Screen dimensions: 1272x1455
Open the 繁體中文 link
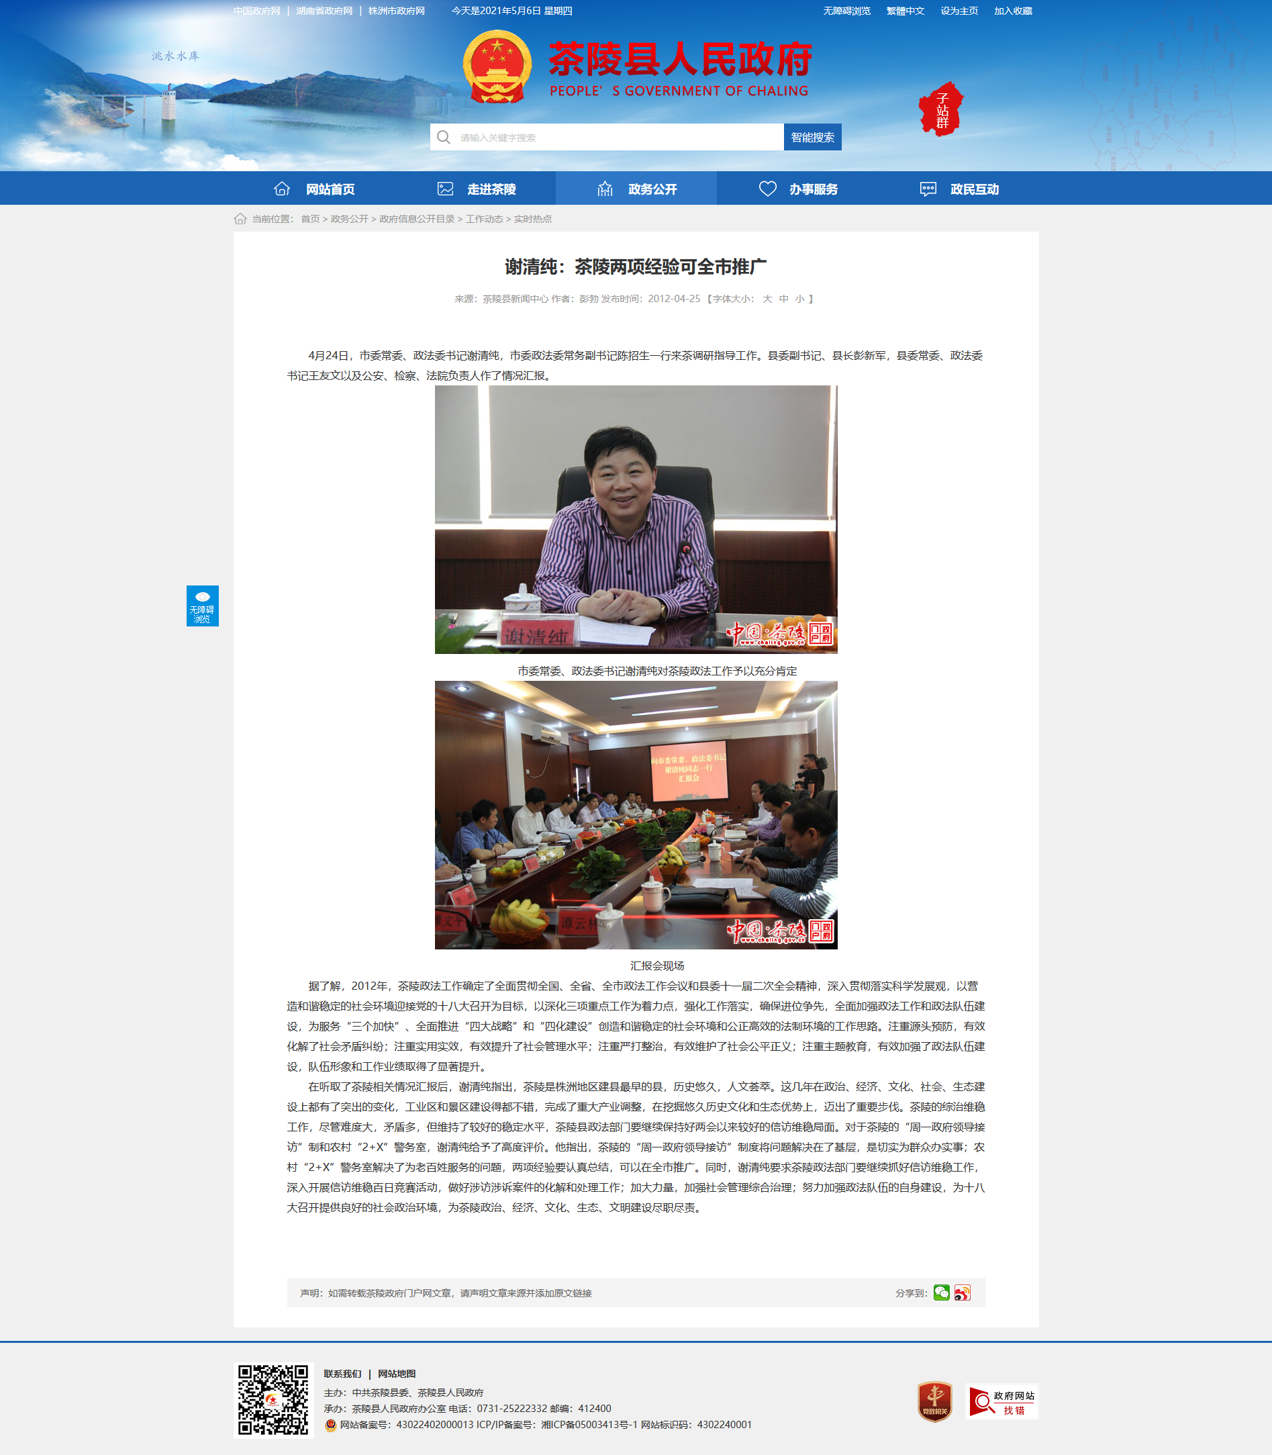(905, 11)
